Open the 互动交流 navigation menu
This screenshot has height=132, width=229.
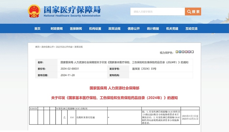click(191, 29)
